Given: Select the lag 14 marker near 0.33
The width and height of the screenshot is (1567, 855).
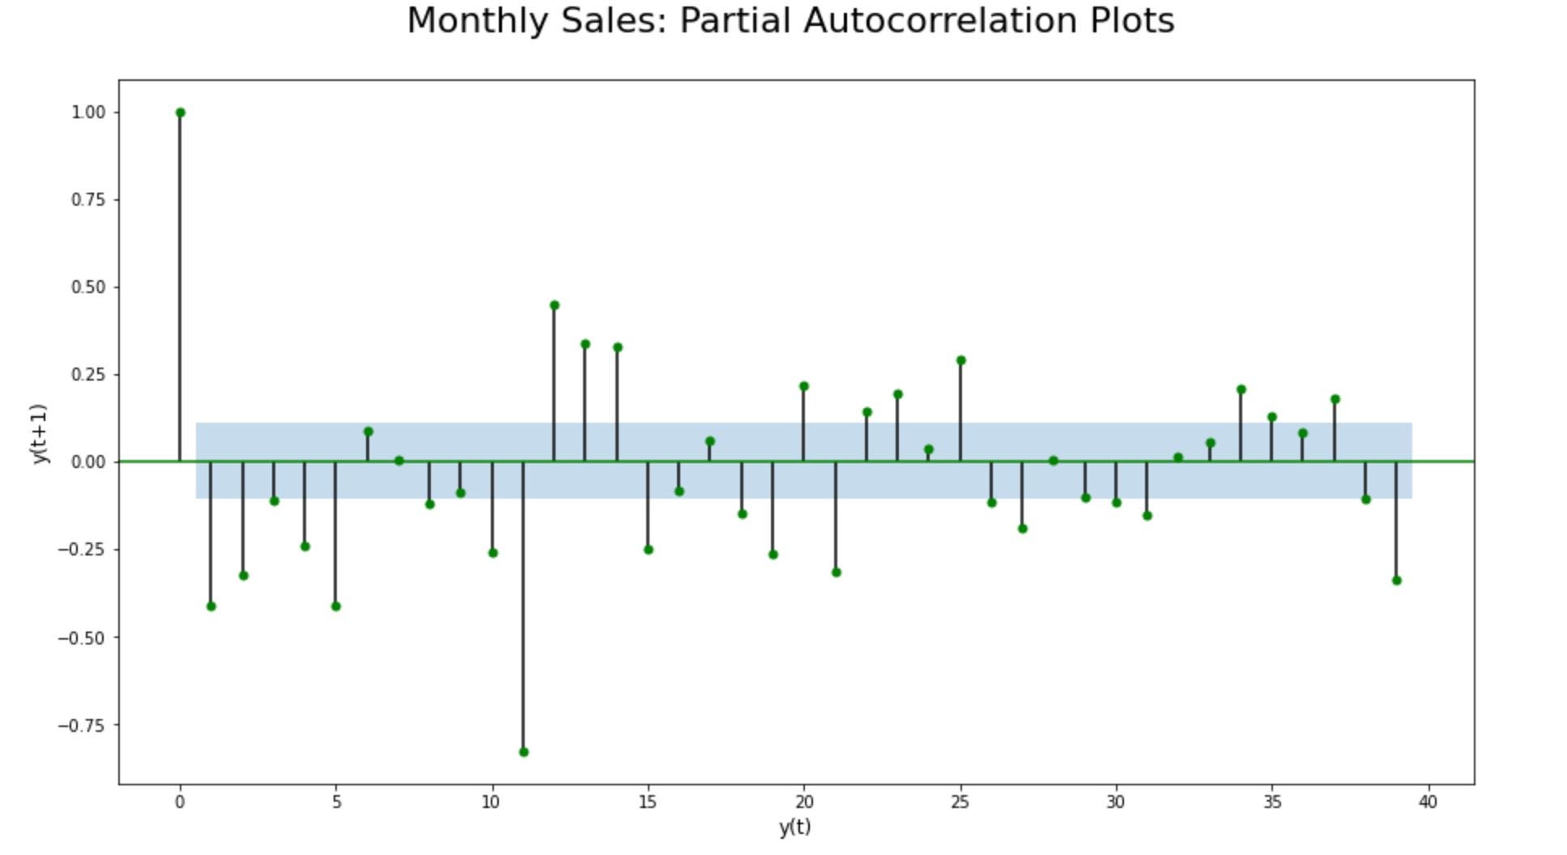Looking at the screenshot, I should (x=618, y=347).
